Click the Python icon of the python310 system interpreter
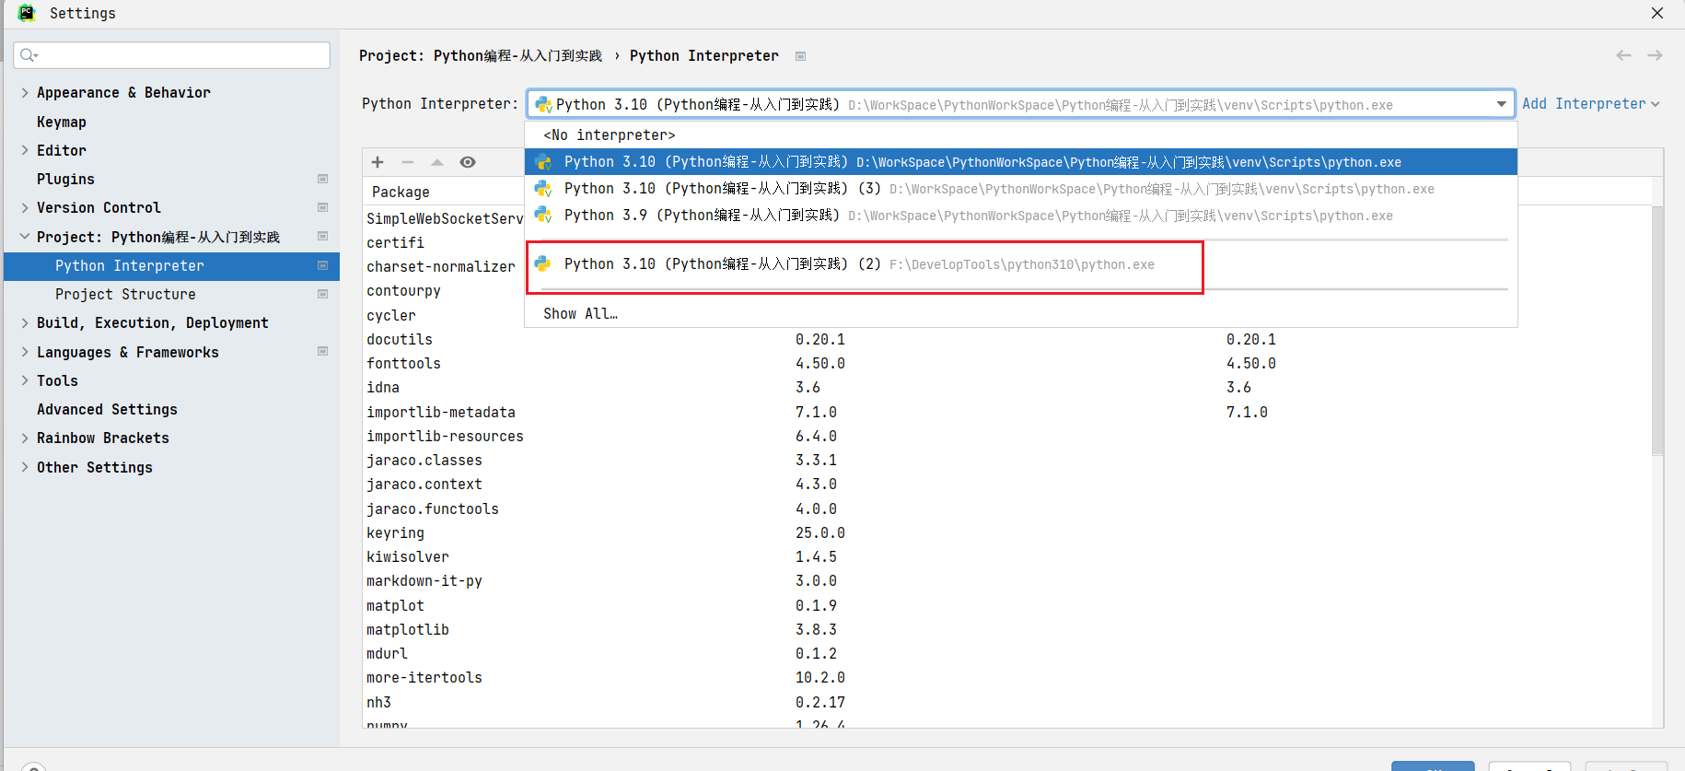Image resolution: width=1685 pixels, height=771 pixels. 543,264
